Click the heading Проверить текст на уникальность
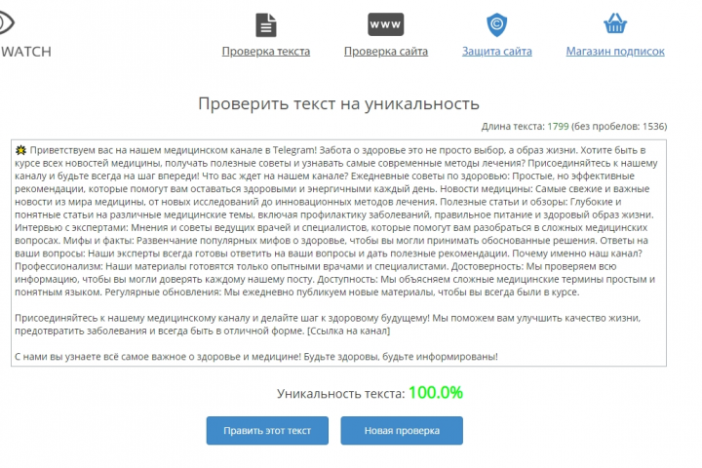Viewport: 702px width, 468px height. [339, 103]
